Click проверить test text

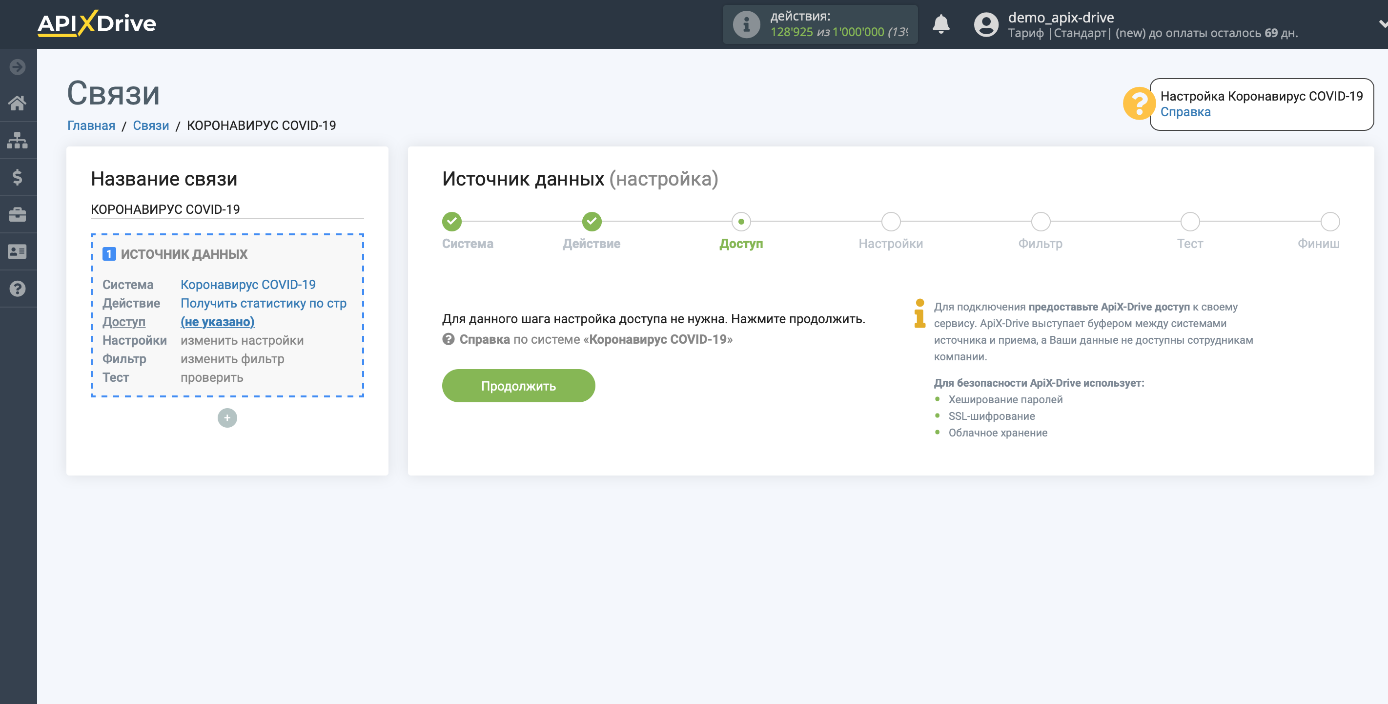pos(212,378)
